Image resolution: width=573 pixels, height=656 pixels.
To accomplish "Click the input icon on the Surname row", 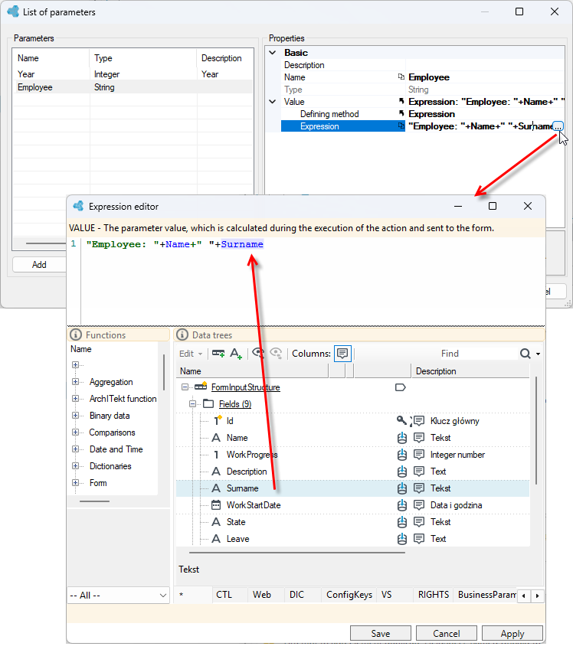I will point(402,488).
